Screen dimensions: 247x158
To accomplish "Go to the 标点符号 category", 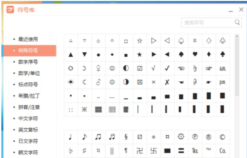I will (28, 85).
